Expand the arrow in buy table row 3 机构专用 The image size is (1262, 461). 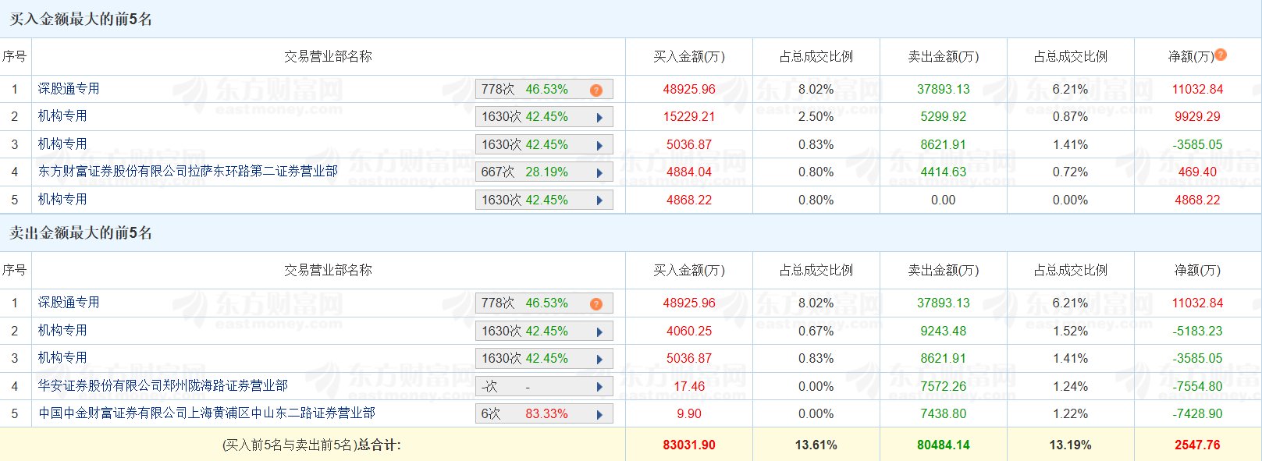tap(599, 145)
